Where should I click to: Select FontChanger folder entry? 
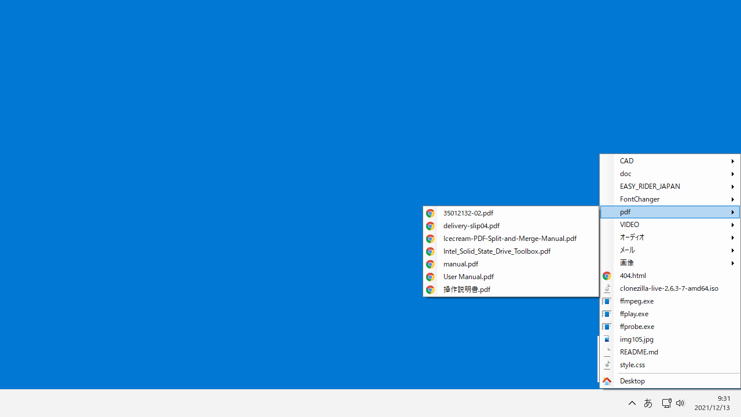tap(670, 199)
